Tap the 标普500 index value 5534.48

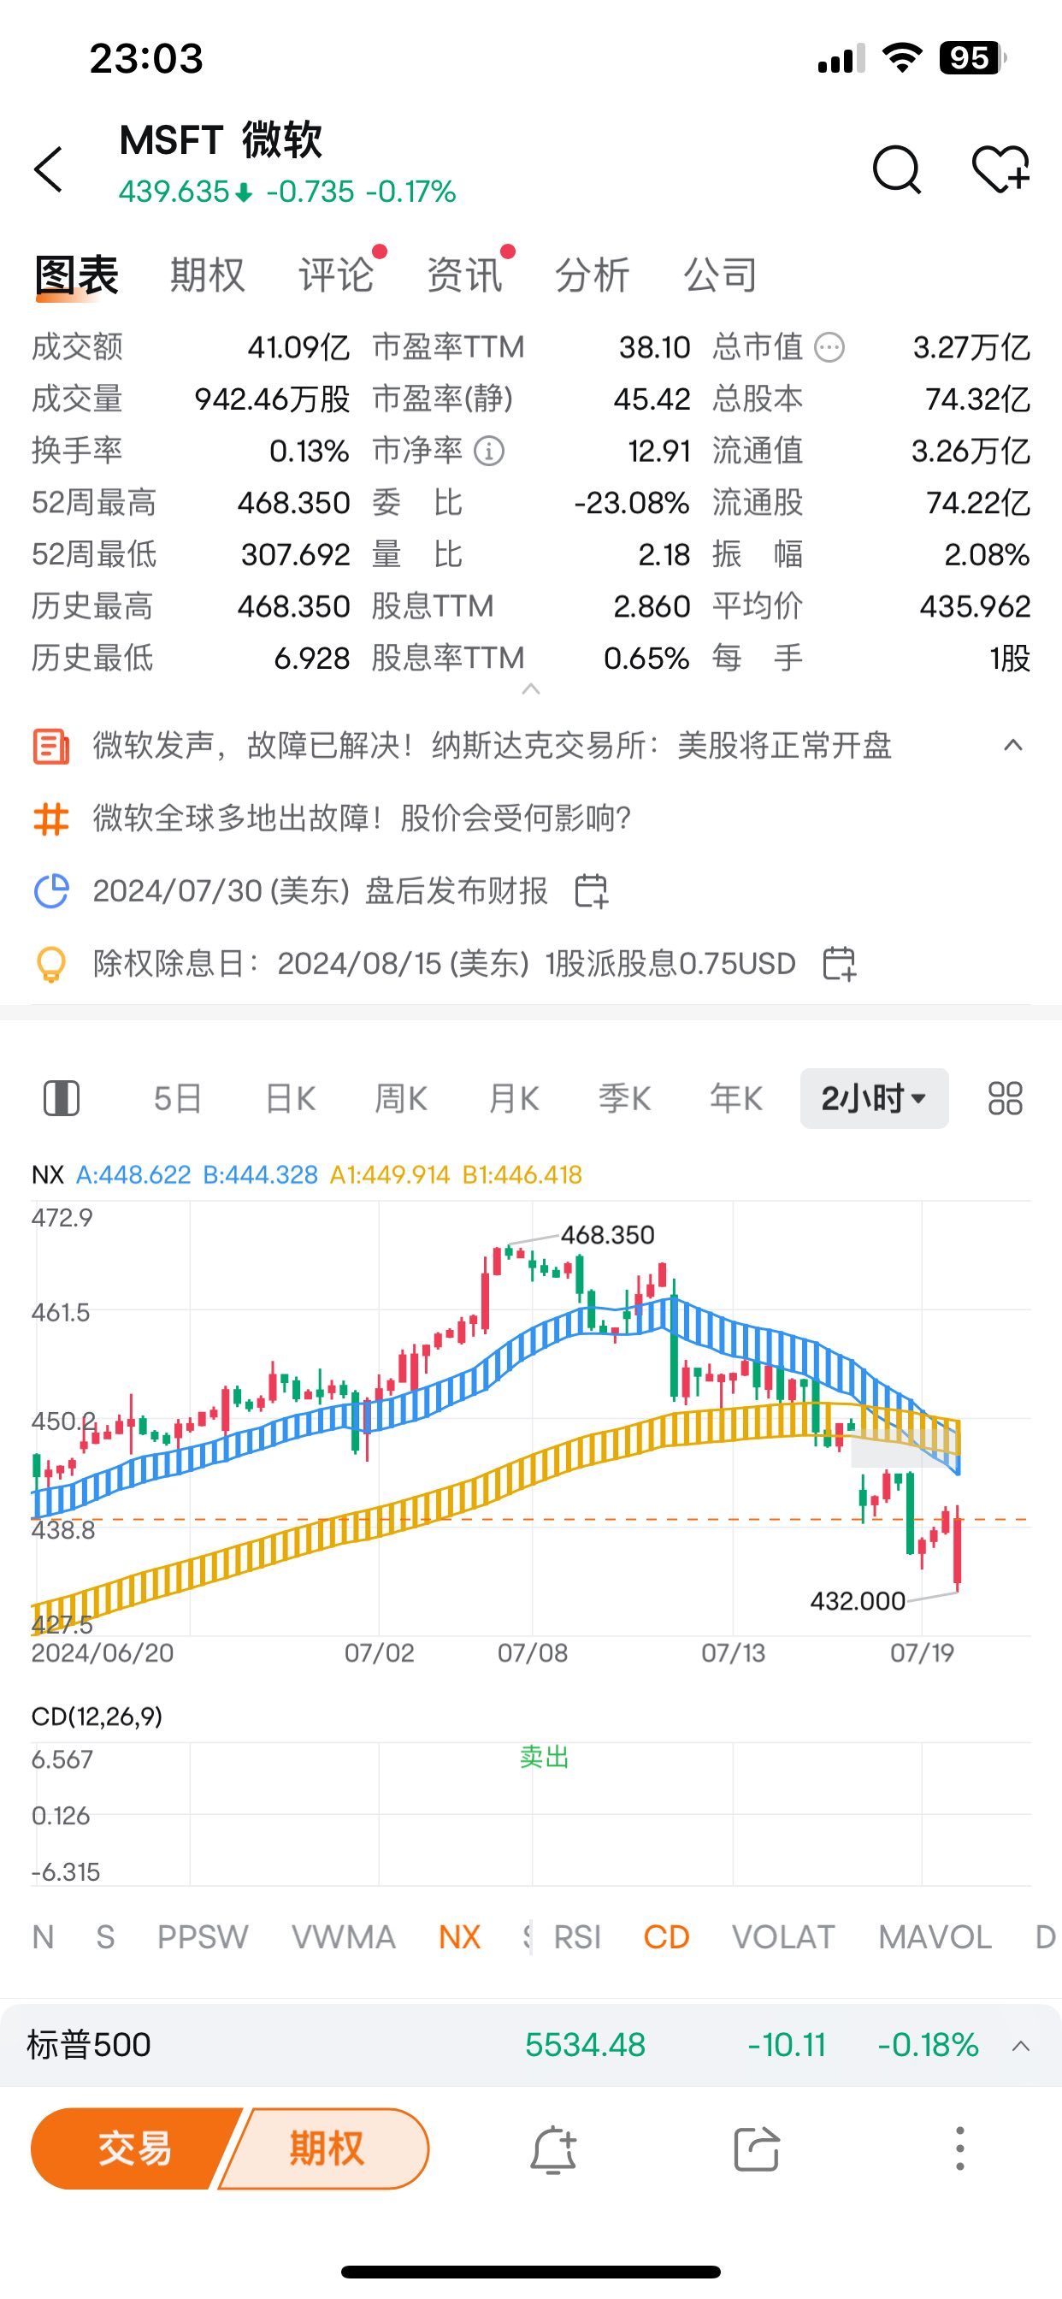(x=585, y=2046)
